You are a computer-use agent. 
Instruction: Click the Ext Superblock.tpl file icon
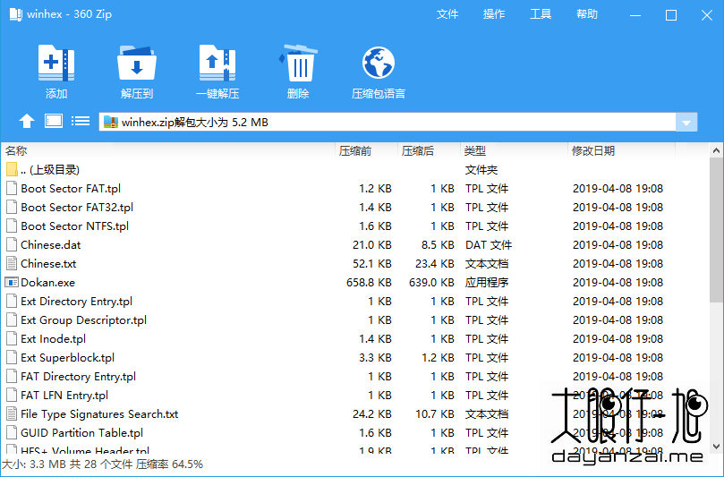pos(12,357)
